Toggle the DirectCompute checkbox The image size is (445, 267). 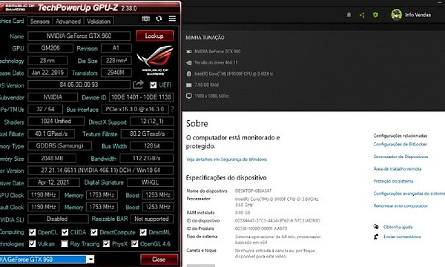[x=94, y=233]
